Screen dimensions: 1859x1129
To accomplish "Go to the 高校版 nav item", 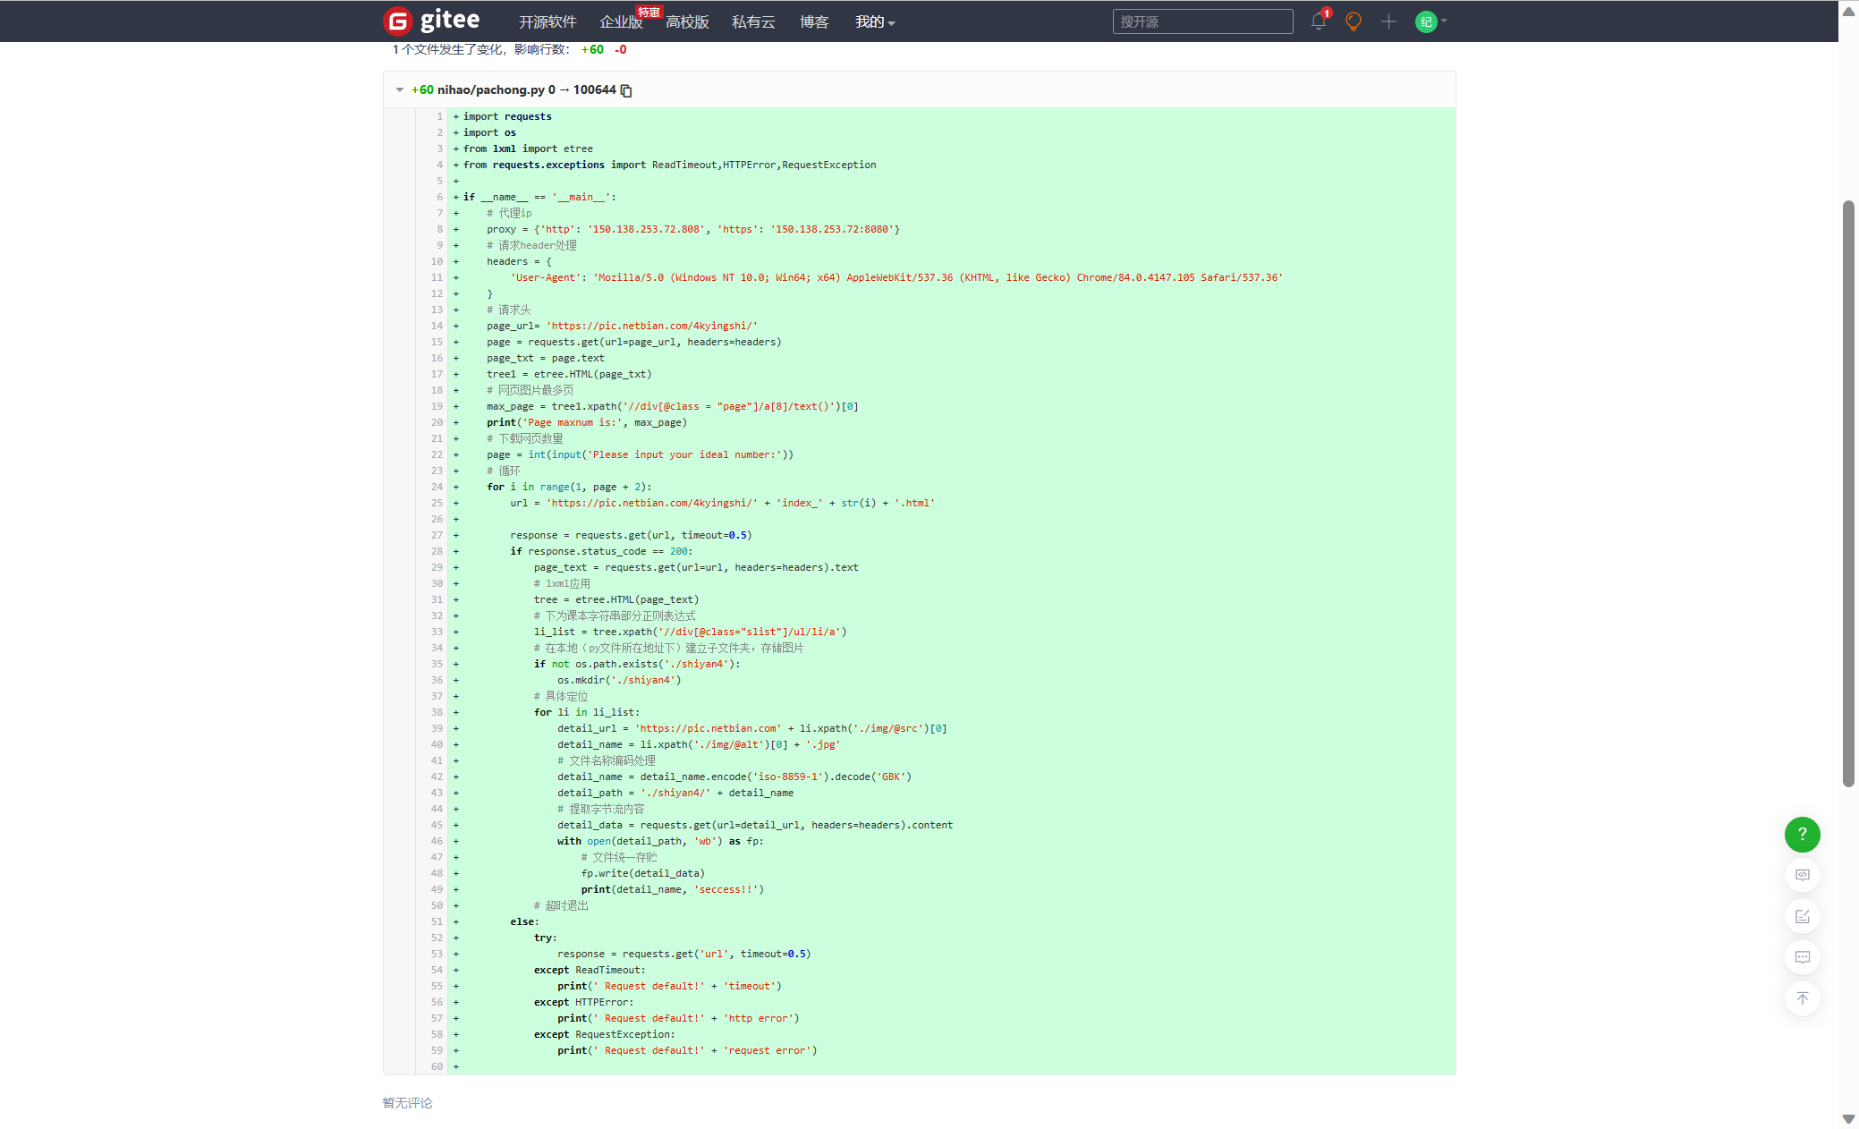I will [x=687, y=21].
